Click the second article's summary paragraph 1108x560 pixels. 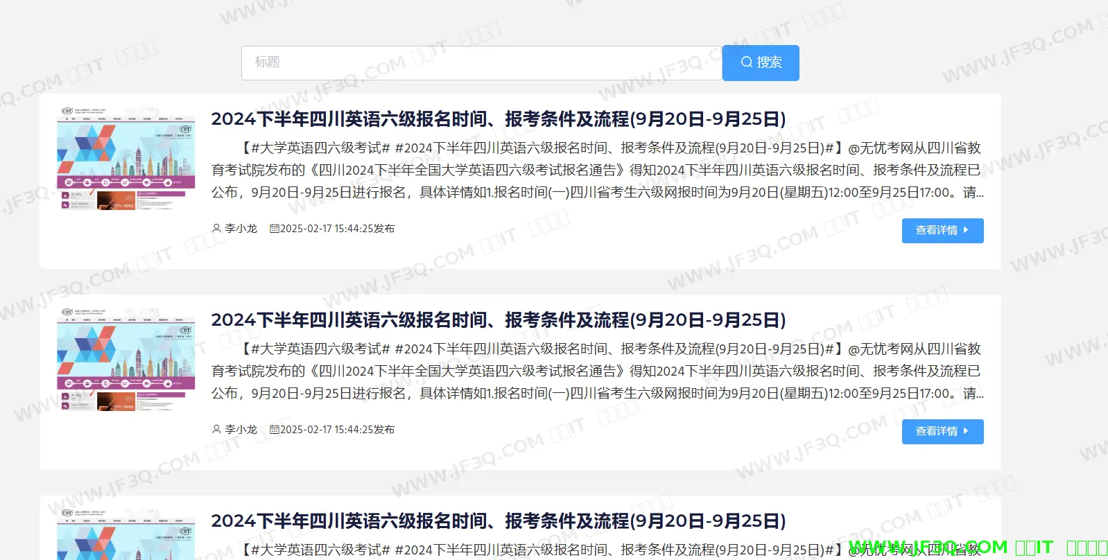click(596, 371)
